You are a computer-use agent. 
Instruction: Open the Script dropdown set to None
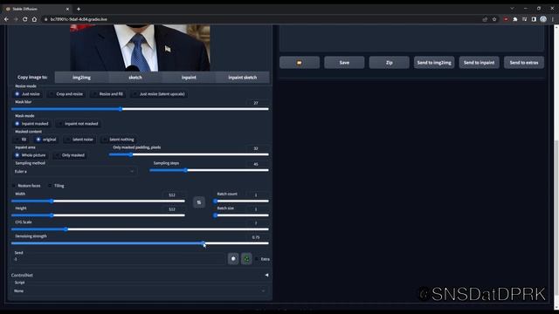pyautogui.click(x=140, y=290)
